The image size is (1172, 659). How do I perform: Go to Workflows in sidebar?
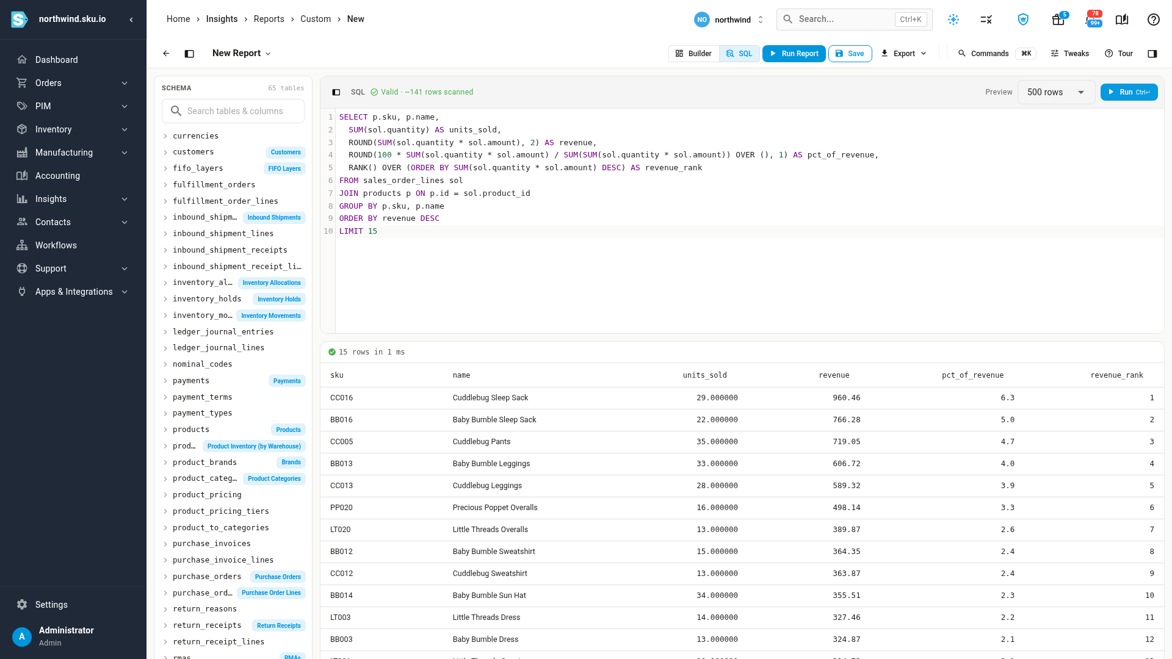click(x=73, y=245)
